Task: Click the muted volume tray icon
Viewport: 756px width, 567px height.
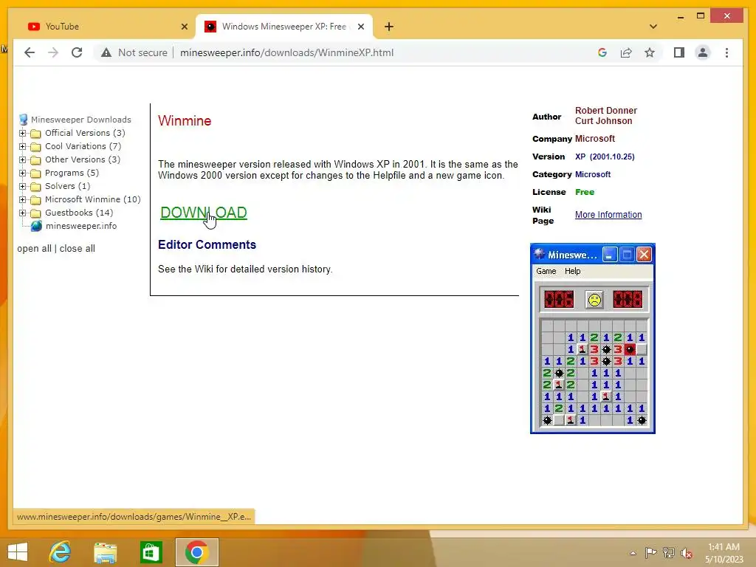Action: click(686, 552)
